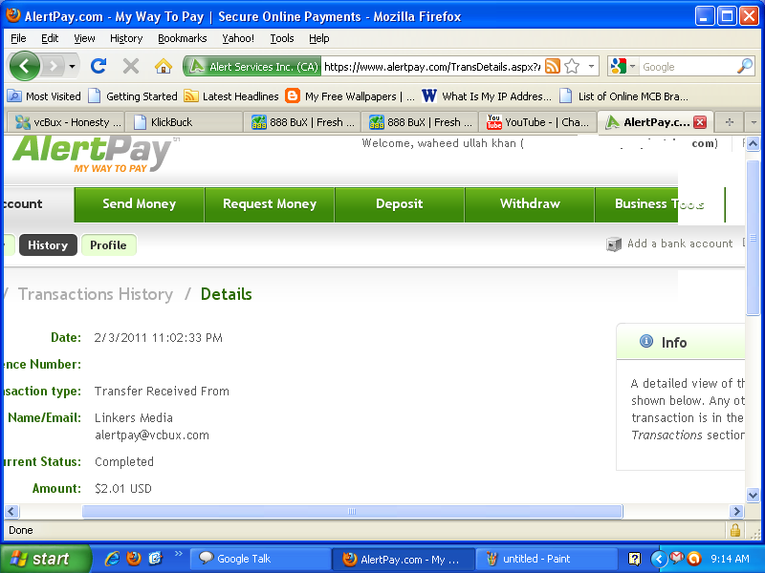Screen dimensions: 765x573
Task: Switch to the YouTube tab
Action: 538,122
